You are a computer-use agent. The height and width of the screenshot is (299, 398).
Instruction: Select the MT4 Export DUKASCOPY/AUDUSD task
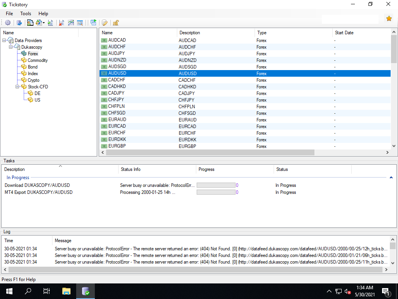pos(38,192)
